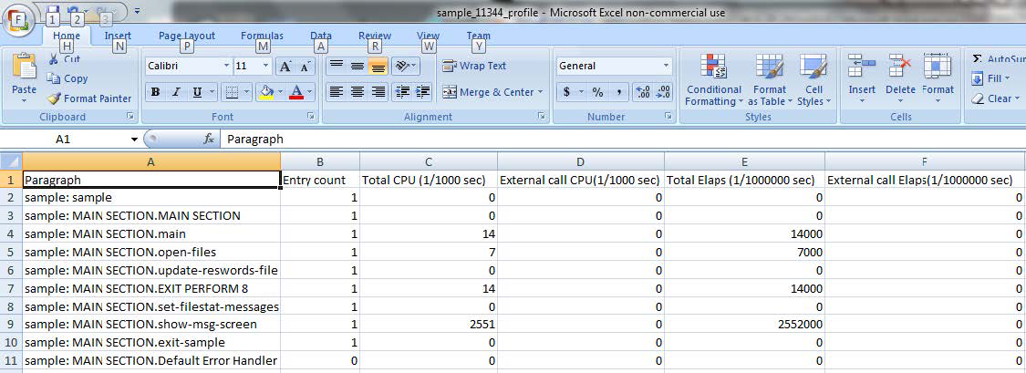Open Cell Styles gallery
Viewport: 1026px width, 373px height.
tap(814, 80)
